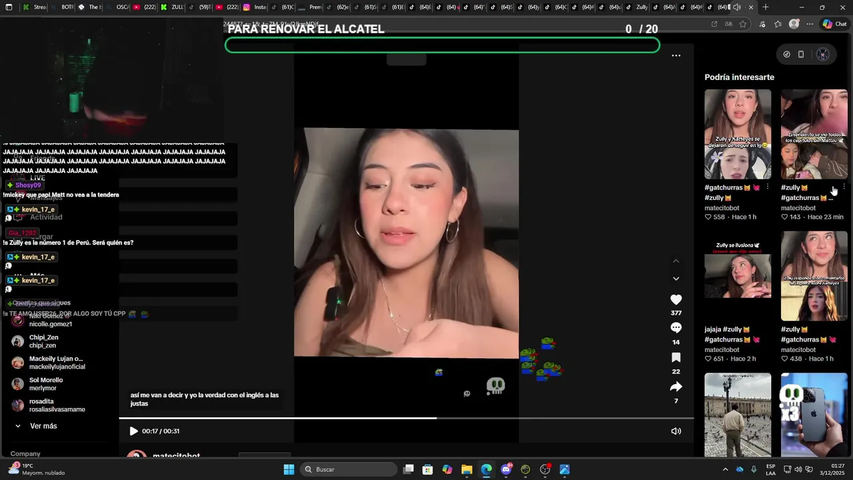Screen dimensions: 853x480
Task: Share video using the arrow icon
Action: 676,387
